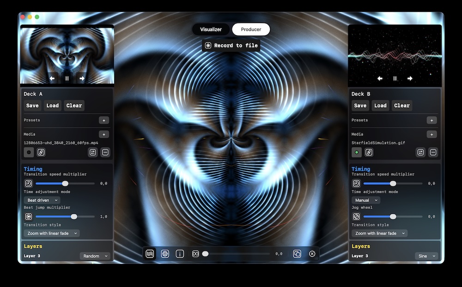Open Deck A Layer 3 Random dropdown
The image size is (462, 287).
[95, 256]
